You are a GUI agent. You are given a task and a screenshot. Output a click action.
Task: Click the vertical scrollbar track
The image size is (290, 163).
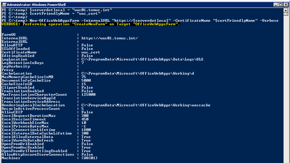[x=286, y=88]
